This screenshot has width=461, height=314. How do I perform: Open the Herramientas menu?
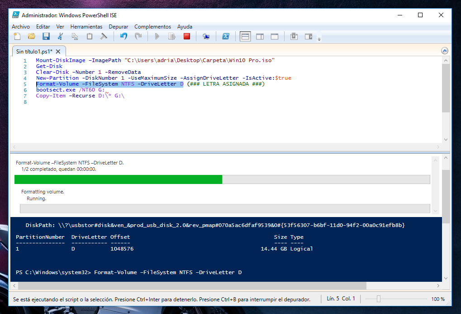(86, 27)
